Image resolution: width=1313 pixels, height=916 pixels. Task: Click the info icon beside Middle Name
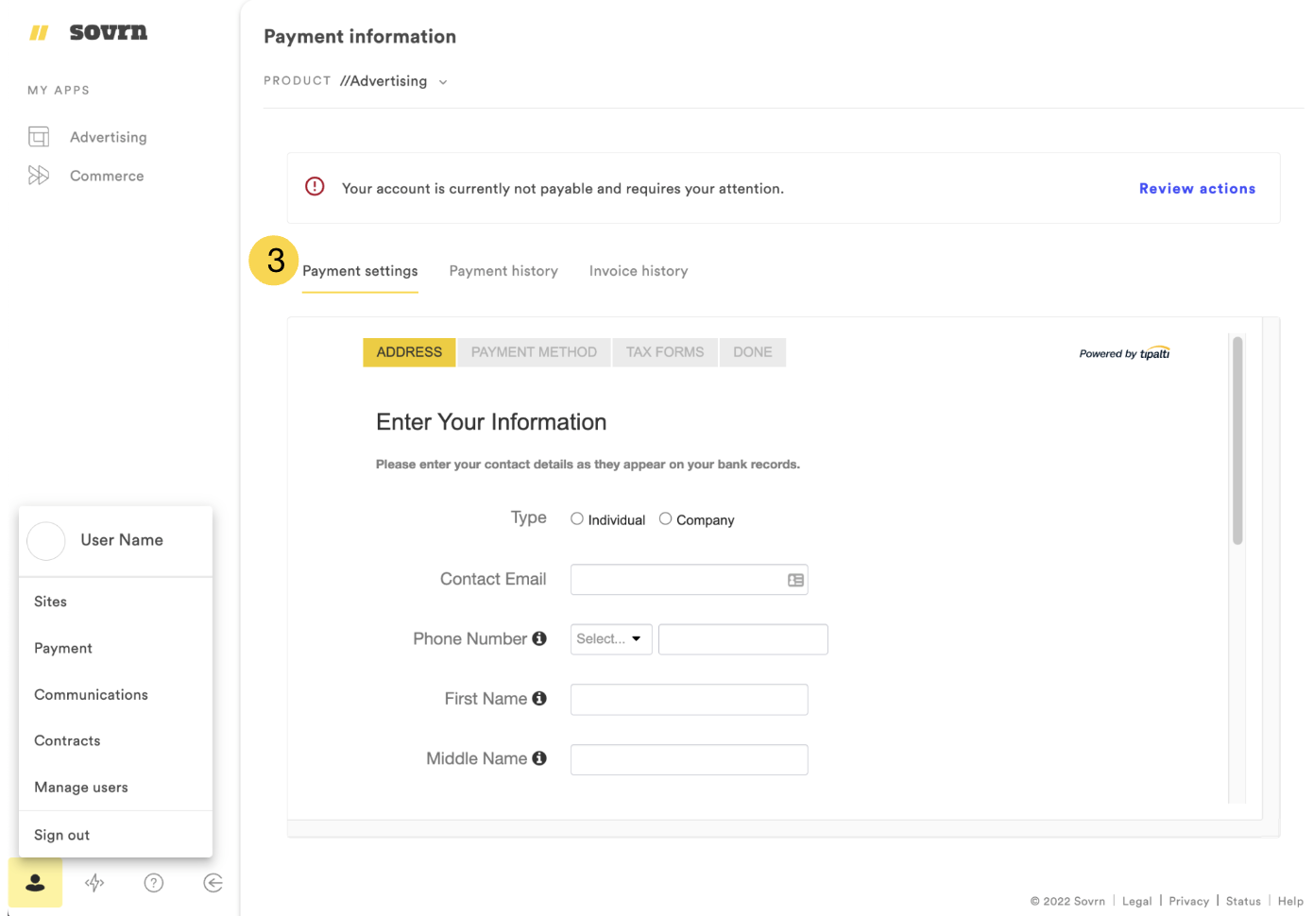pyautogui.click(x=539, y=758)
